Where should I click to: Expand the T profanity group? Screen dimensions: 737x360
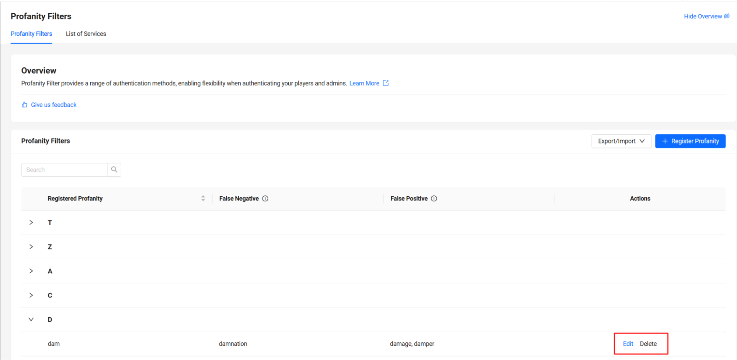[31, 222]
